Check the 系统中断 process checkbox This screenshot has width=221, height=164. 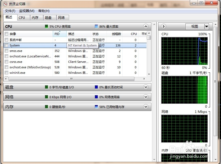click(x=7, y=40)
